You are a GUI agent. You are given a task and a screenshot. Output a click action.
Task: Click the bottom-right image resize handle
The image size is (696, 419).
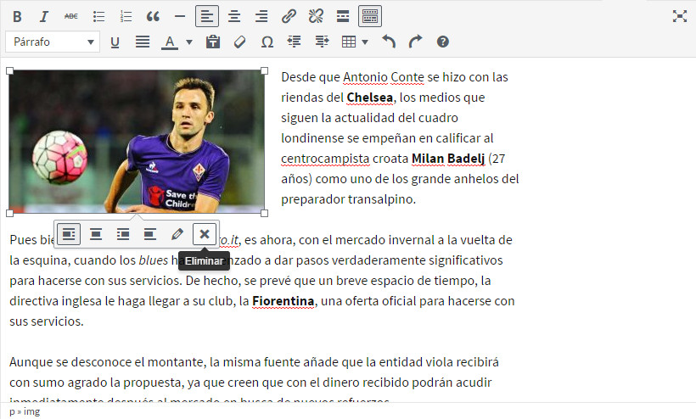click(x=265, y=213)
